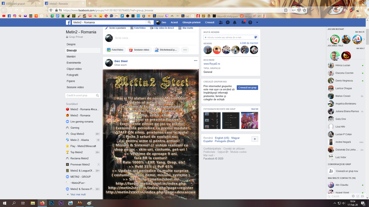Open a new Firefox tab with the plus button
369x207 pixels.
[x=89, y=3]
